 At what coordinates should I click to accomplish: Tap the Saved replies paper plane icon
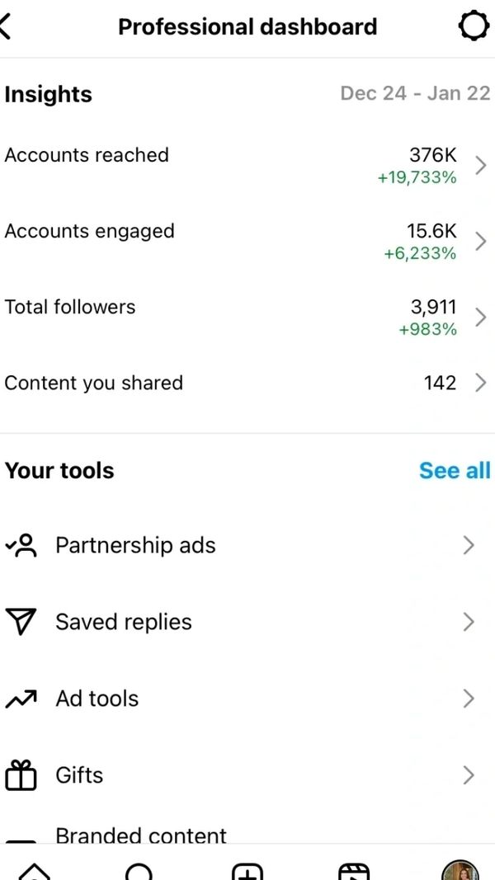(21, 622)
